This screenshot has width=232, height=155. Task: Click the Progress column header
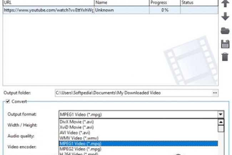(164, 3)
